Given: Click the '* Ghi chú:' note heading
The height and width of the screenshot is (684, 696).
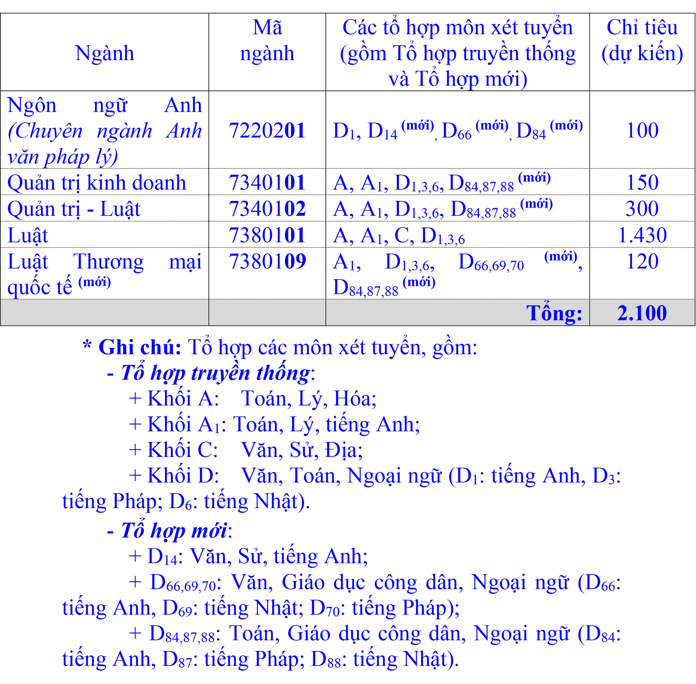Looking at the screenshot, I should [x=132, y=347].
